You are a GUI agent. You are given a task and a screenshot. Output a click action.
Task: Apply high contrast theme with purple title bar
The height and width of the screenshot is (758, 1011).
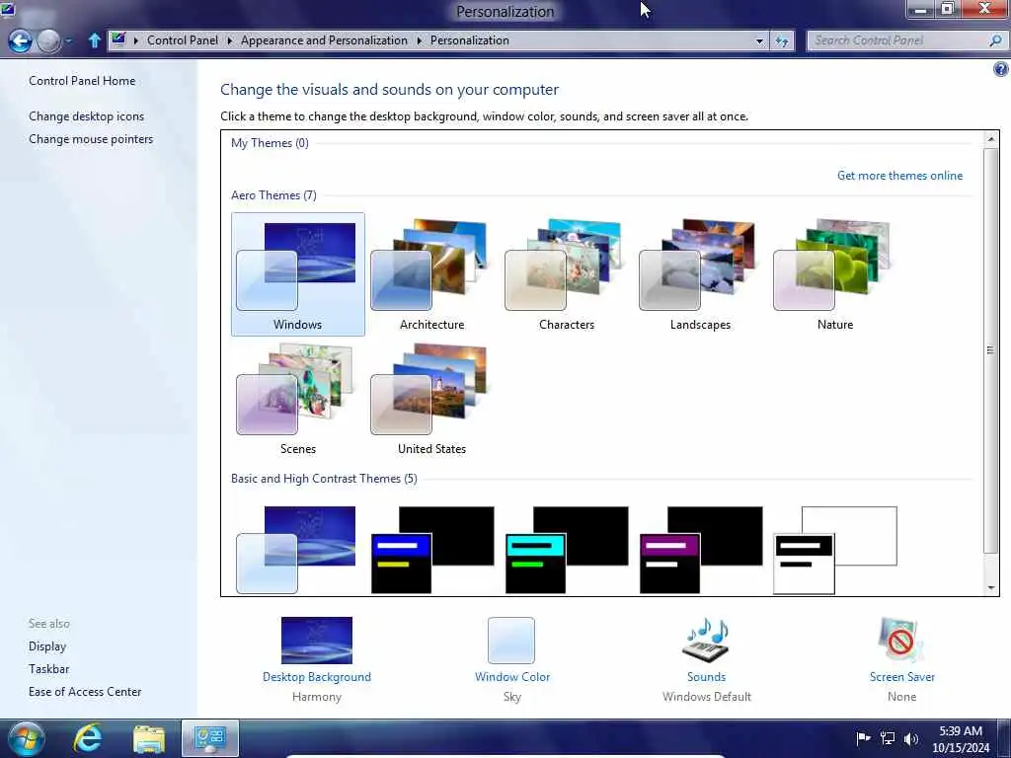(701, 550)
